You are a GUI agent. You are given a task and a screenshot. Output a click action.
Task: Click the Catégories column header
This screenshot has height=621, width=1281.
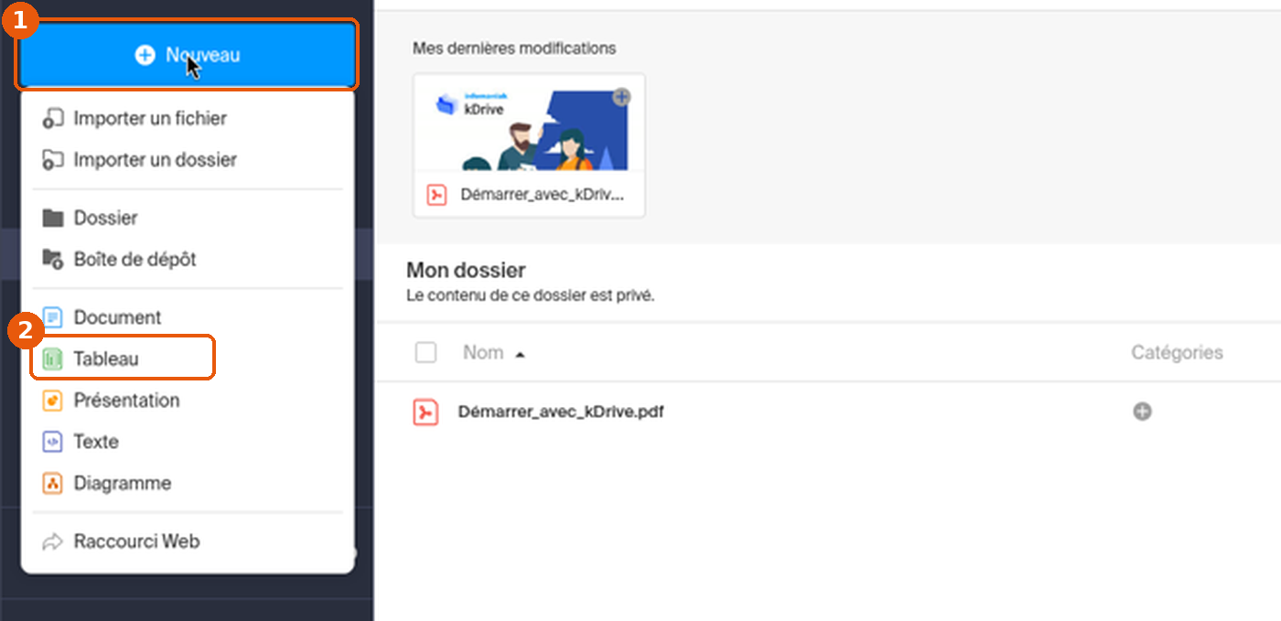(1177, 352)
